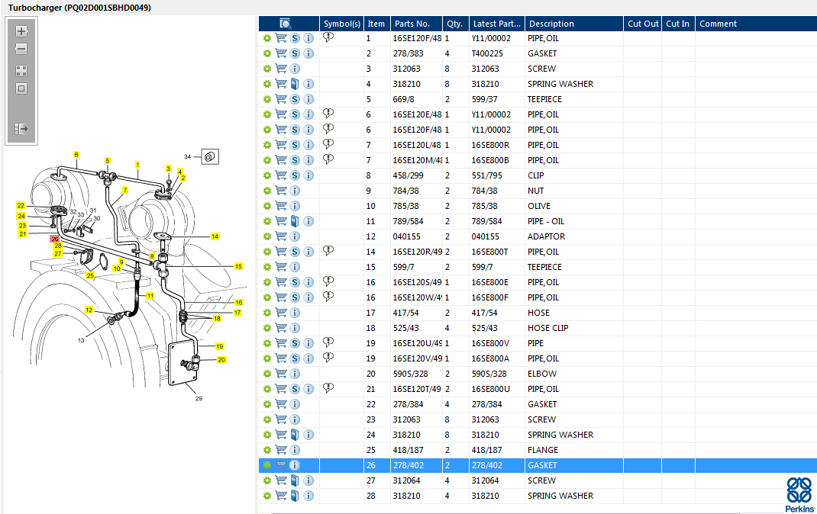Click the green gear icon for item 9 NUT
817x514 pixels.
(267, 191)
